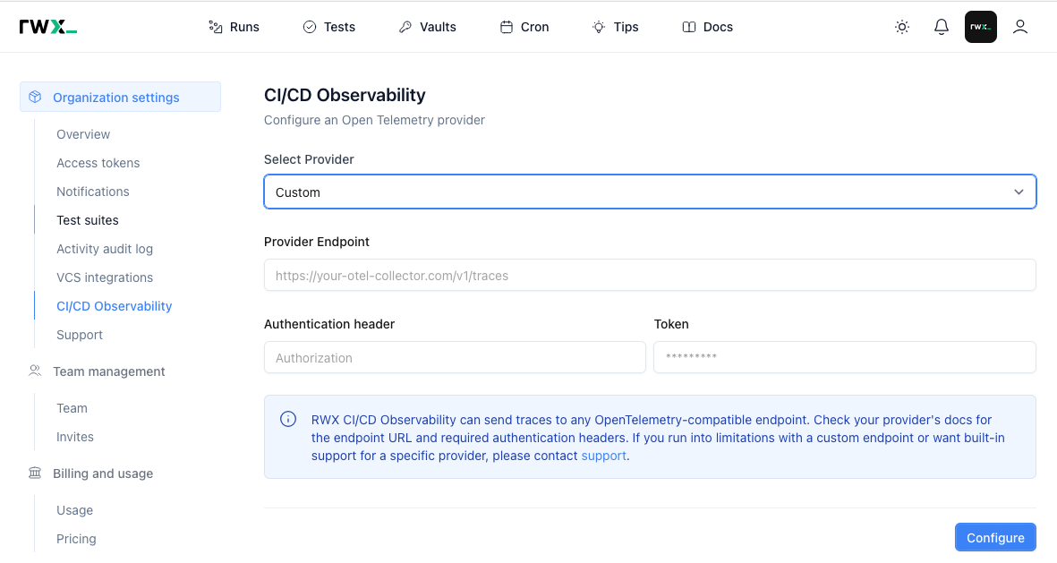Screen dimensions: 1057x563
Task: Click the Cron calendar icon
Action: (504, 27)
